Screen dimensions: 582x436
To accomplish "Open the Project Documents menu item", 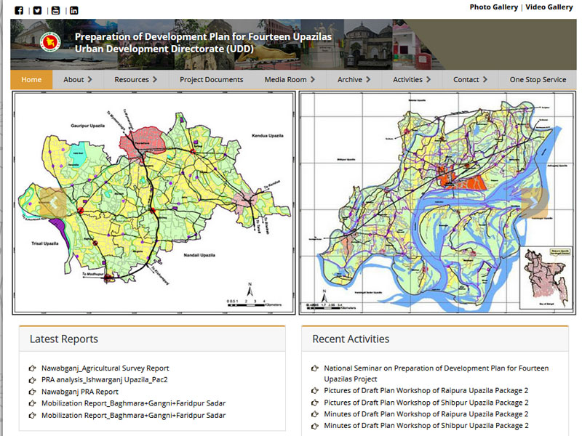I will point(211,80).
